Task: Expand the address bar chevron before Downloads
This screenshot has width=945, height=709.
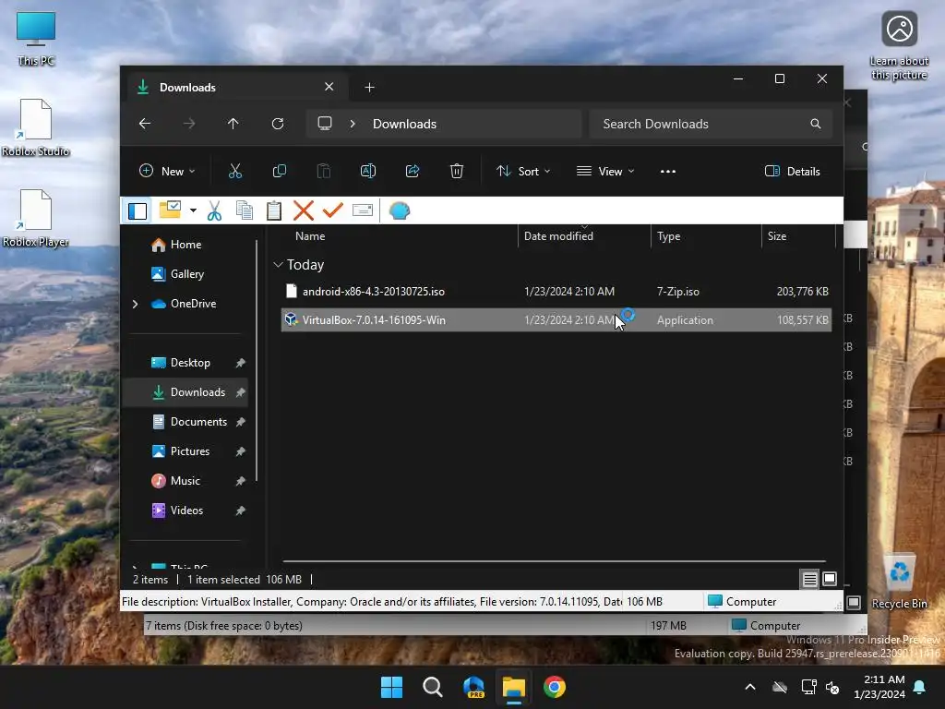Action: click(x=353, y=124)
